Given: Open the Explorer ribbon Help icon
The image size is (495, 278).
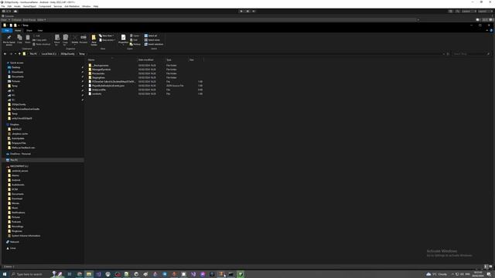Looking at the screenshot, I should pyautogui.click(x=491, y=31).
